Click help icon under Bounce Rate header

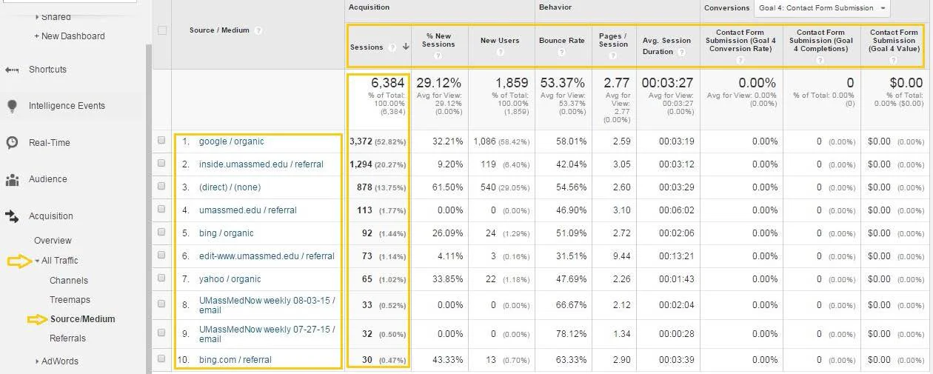click(x=562, y=53)
